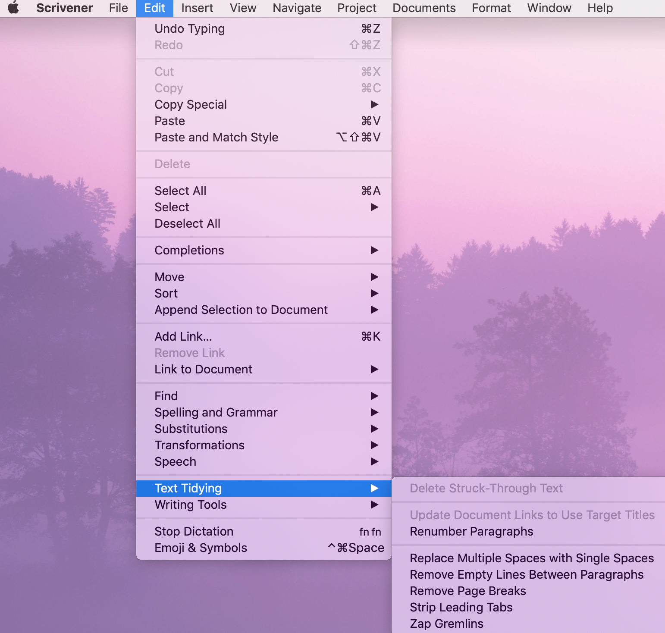Expand the Substitutions submenu
This screenshot has height=633, width=665.
[264, 429]
